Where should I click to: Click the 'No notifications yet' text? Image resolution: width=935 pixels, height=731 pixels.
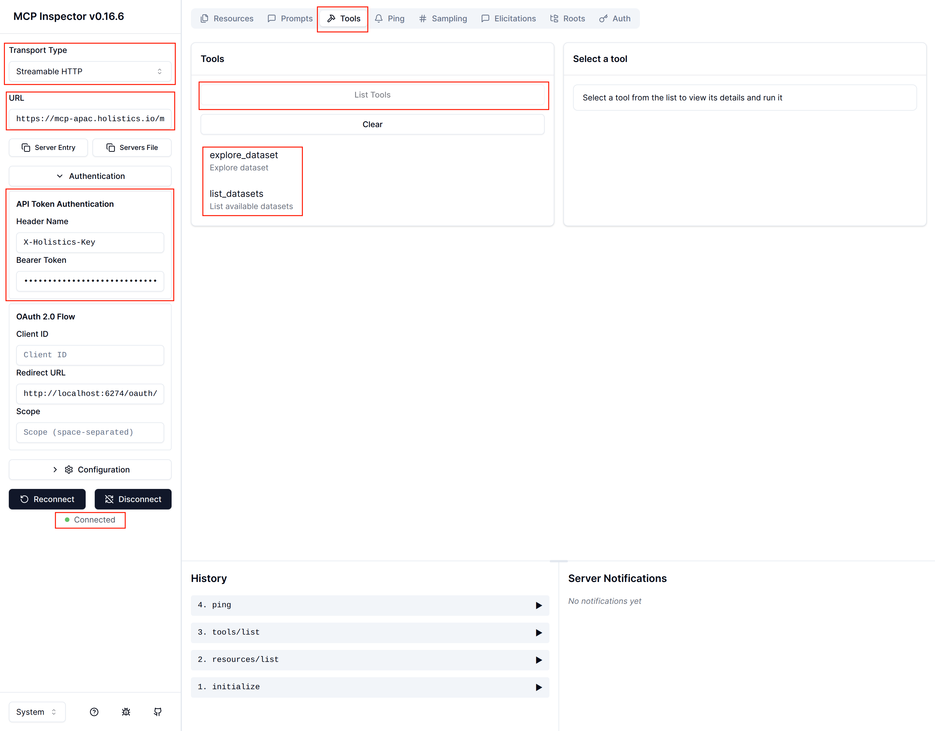coord(604,601)
